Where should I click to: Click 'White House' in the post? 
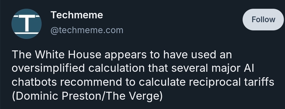(68, 55)
